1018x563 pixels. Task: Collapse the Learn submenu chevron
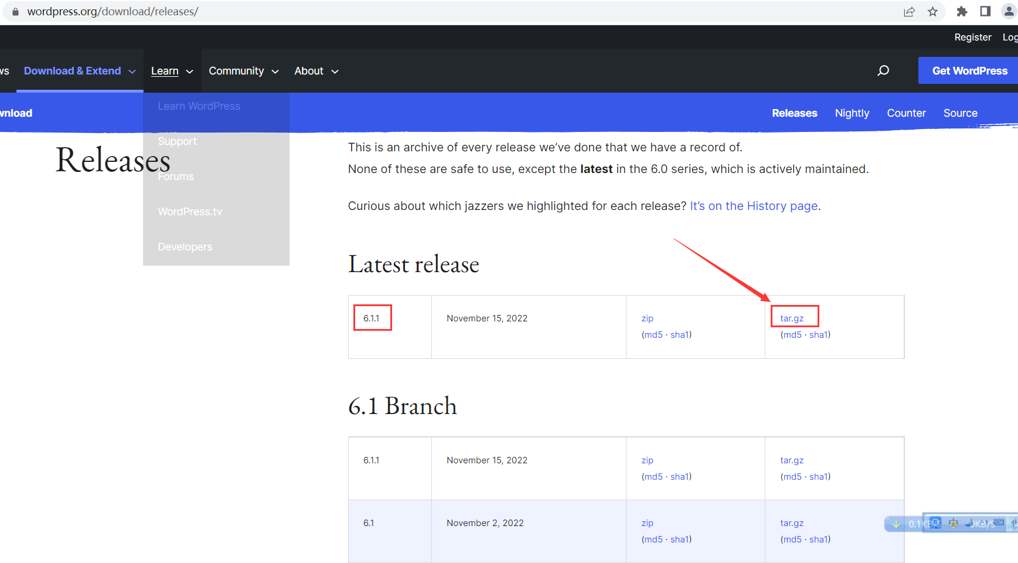(189, 72)
